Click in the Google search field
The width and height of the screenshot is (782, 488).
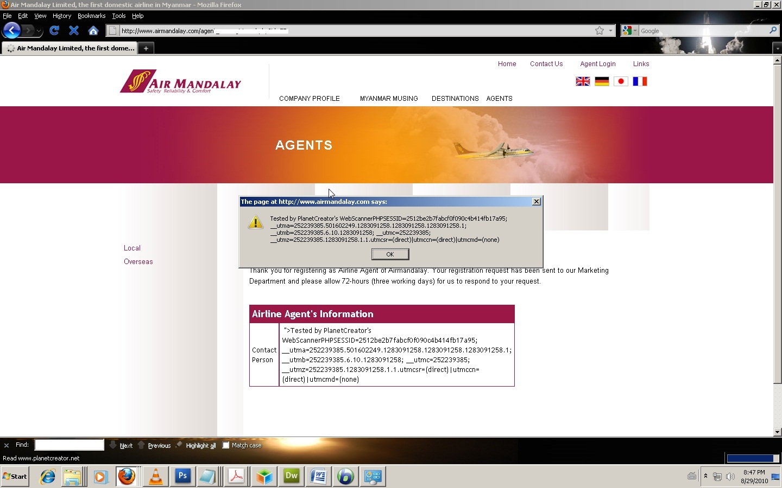pyautogui.click(x=703, y=31)
